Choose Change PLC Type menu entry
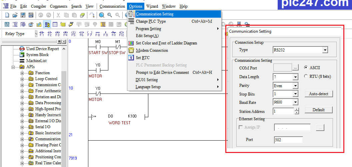Screen dimensions: 352x167 (174, 21)
